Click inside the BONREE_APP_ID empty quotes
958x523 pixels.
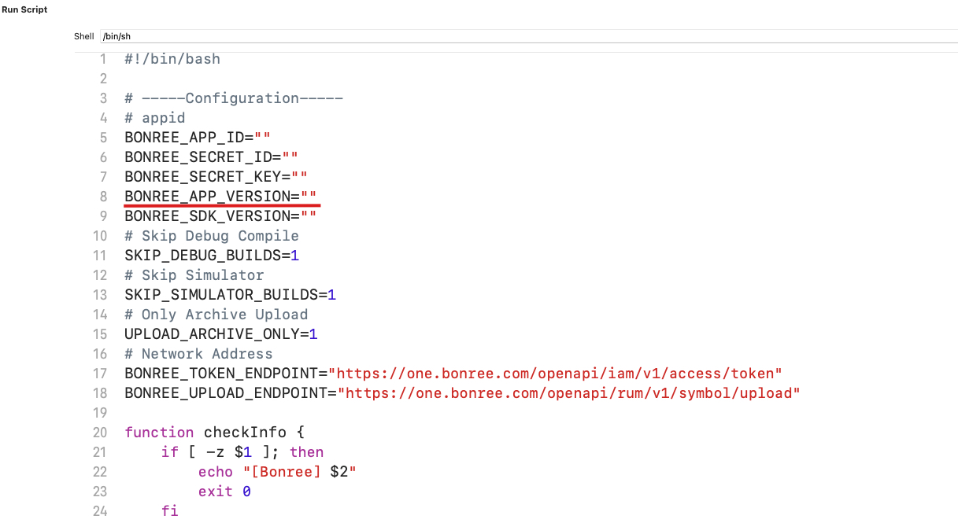point(262,138)
